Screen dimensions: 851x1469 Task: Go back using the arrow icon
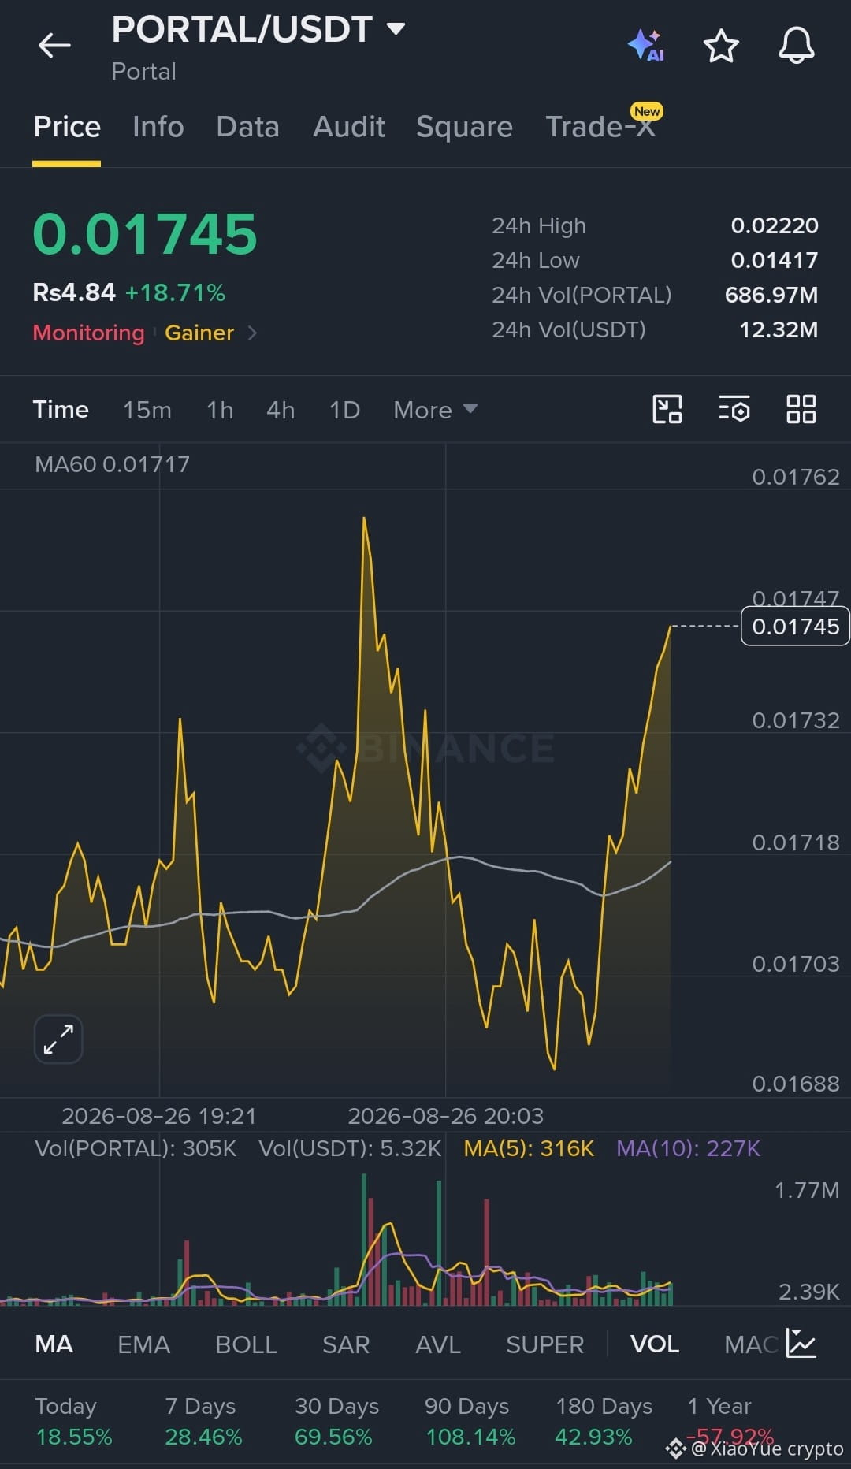(x=54, y=46)
